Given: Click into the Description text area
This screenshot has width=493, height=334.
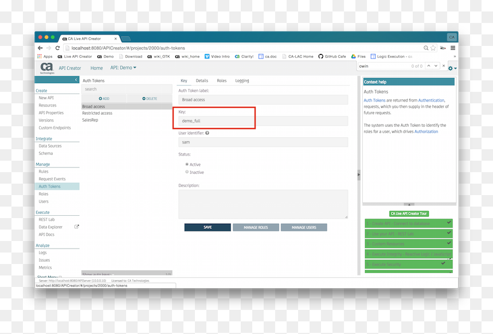Looking at the screenshot, I should [263, 204].
